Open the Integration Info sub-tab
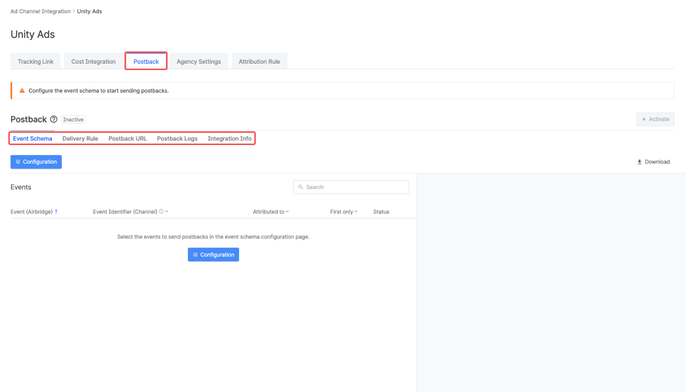 (230, 139)
